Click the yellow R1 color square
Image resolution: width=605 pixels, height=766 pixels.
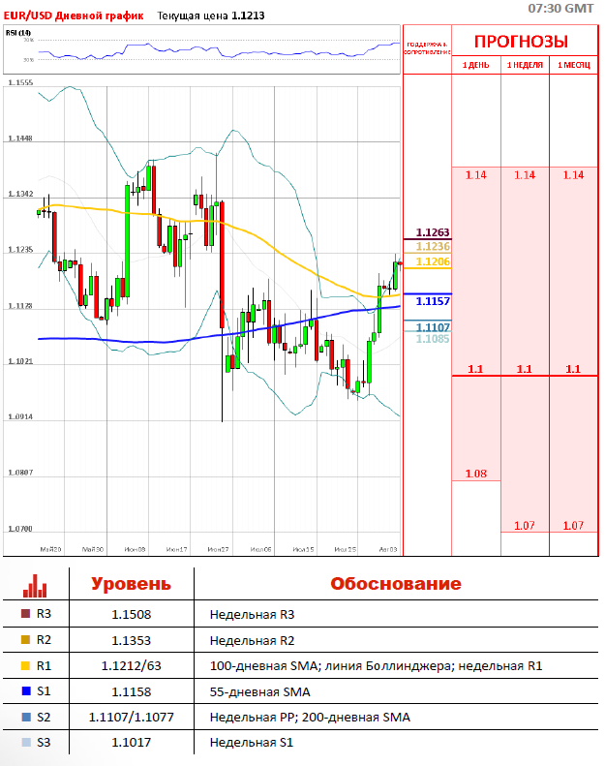24,666
